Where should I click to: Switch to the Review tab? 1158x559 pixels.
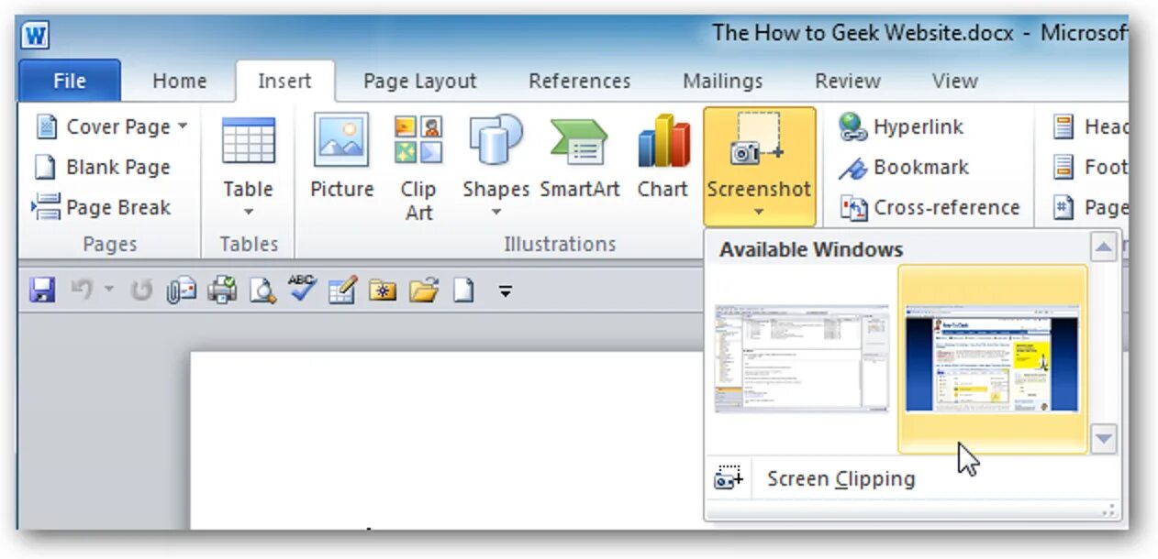(x=848, y=81)
